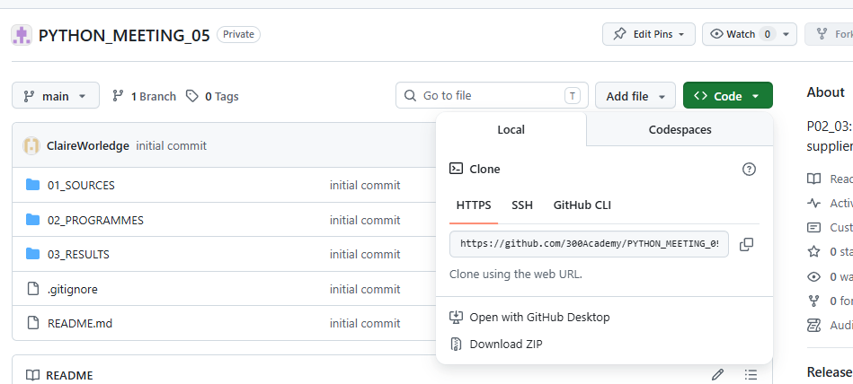The width and height of the screenshot is (853, 384).
Task: Open the .gitignore file
Action: 73,289
